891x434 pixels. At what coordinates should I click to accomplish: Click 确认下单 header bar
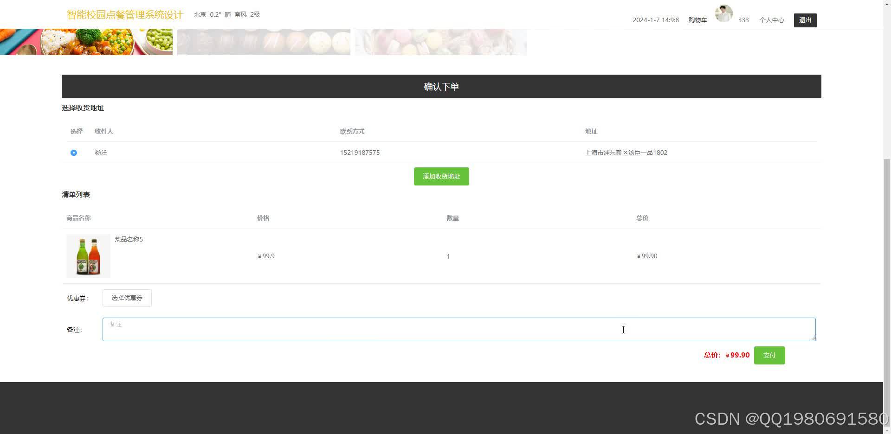click(441, 86)
